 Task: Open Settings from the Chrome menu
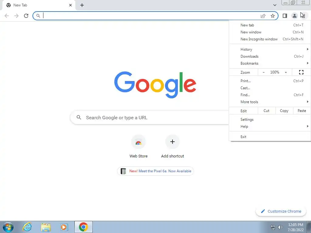[270, 120]
